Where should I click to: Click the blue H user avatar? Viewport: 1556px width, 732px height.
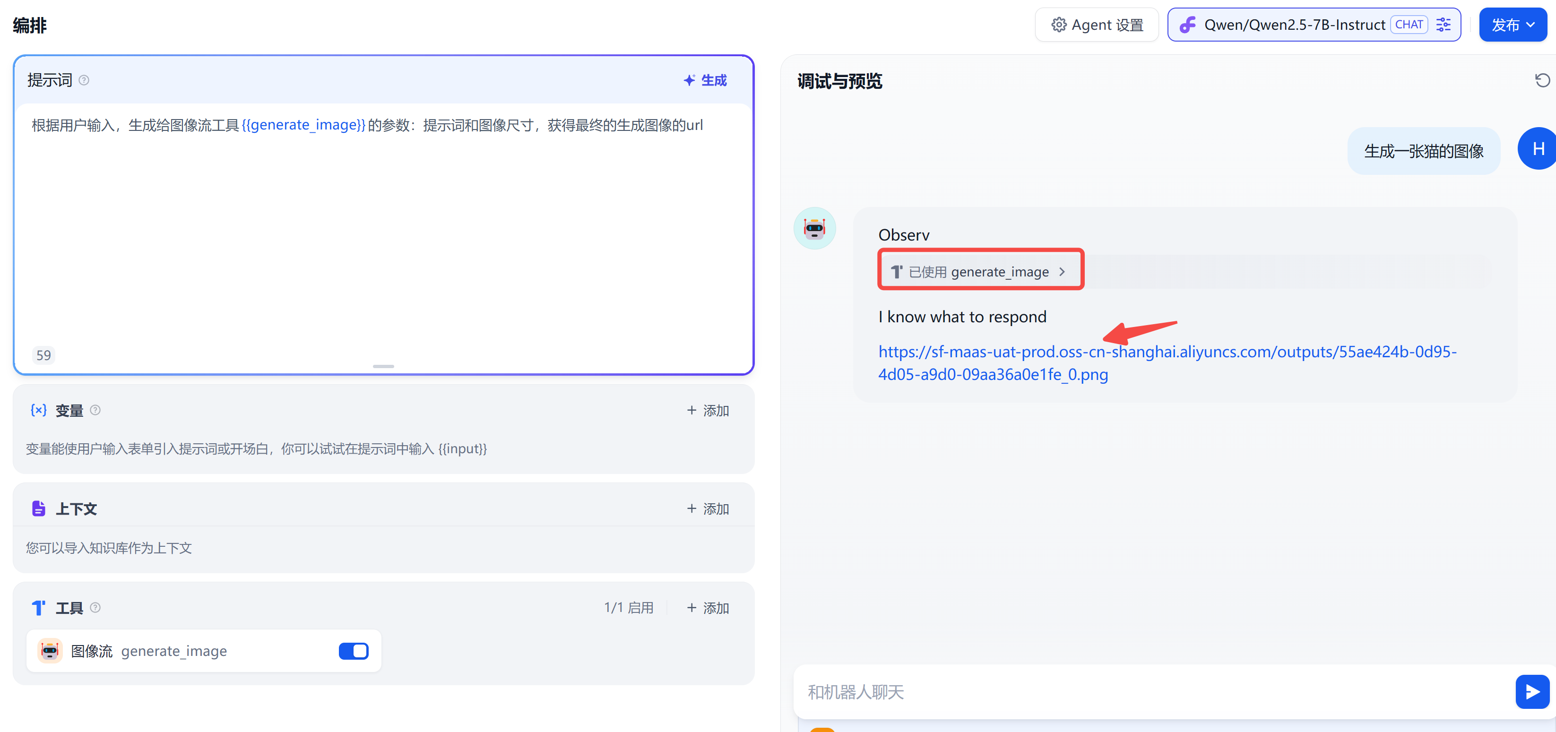[1537, 148]
